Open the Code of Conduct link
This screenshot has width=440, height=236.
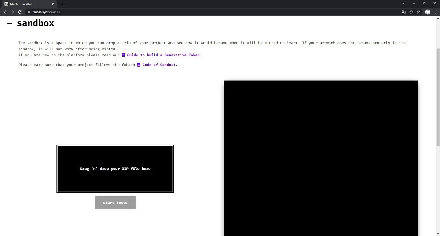pos(160,65)
